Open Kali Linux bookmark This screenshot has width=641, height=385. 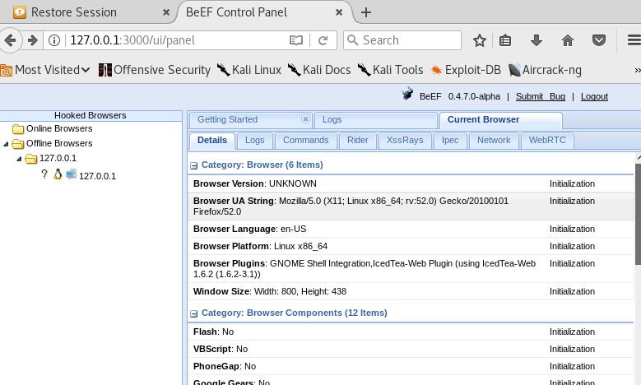[249, 70]
